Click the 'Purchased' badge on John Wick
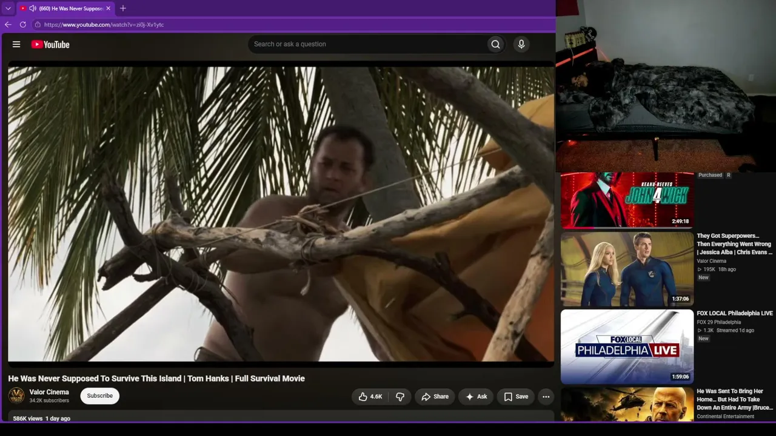The height and width of the screenshot is (436, 776). pyautogui.click(x=710, y=175)
